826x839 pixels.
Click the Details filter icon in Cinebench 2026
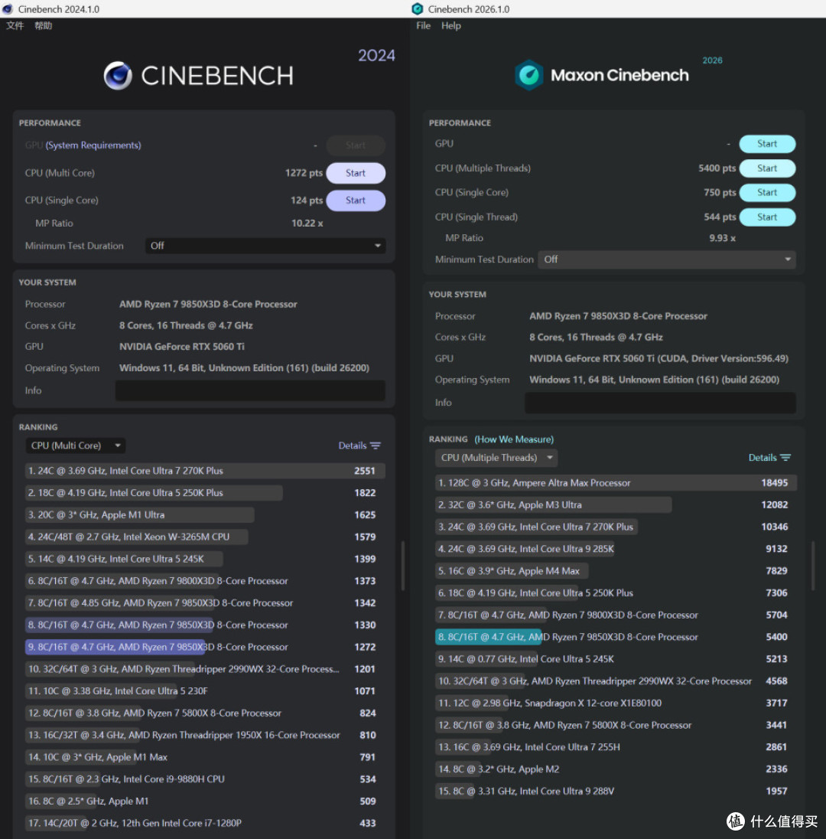coord(785,458)
